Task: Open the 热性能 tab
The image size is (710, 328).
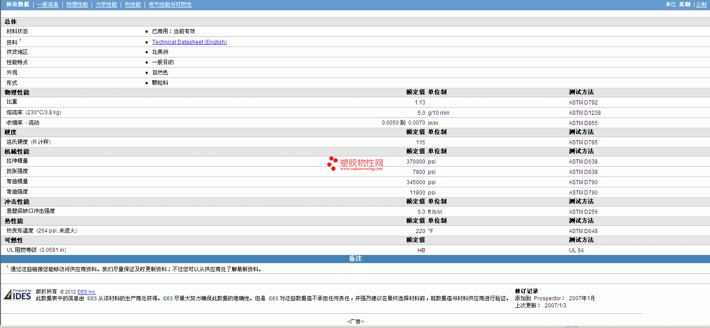Action: (132, 4)
